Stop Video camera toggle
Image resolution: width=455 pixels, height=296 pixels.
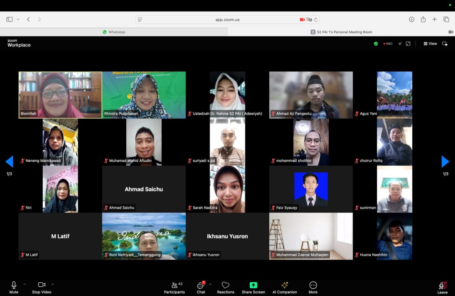click(41, 287)
